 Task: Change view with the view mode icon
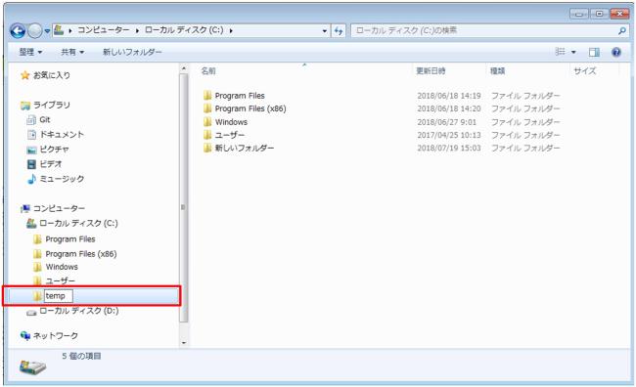click(560, 52)
